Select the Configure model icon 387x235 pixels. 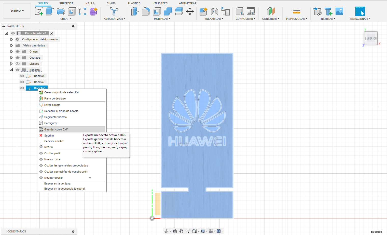click(240, 11)
